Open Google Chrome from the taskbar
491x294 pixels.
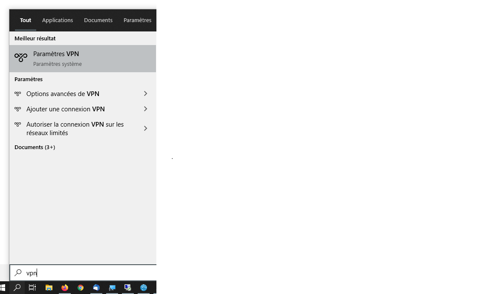(x=81, y=288)
